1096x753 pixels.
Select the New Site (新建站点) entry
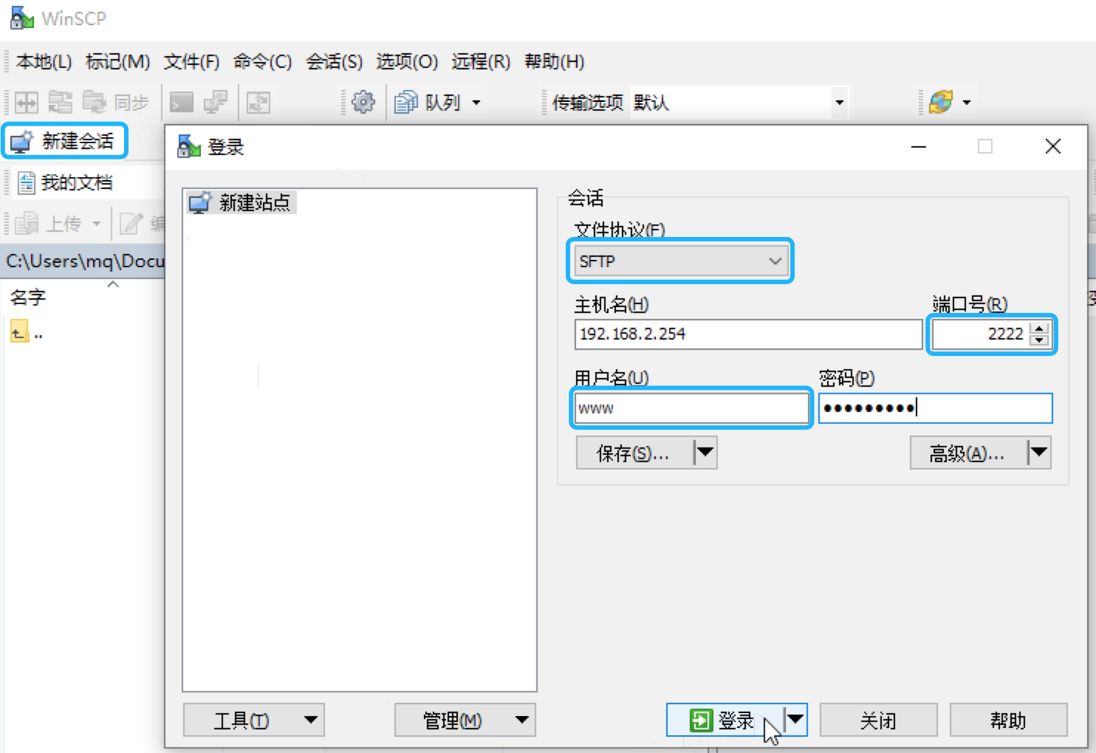(x=241, y=202)
